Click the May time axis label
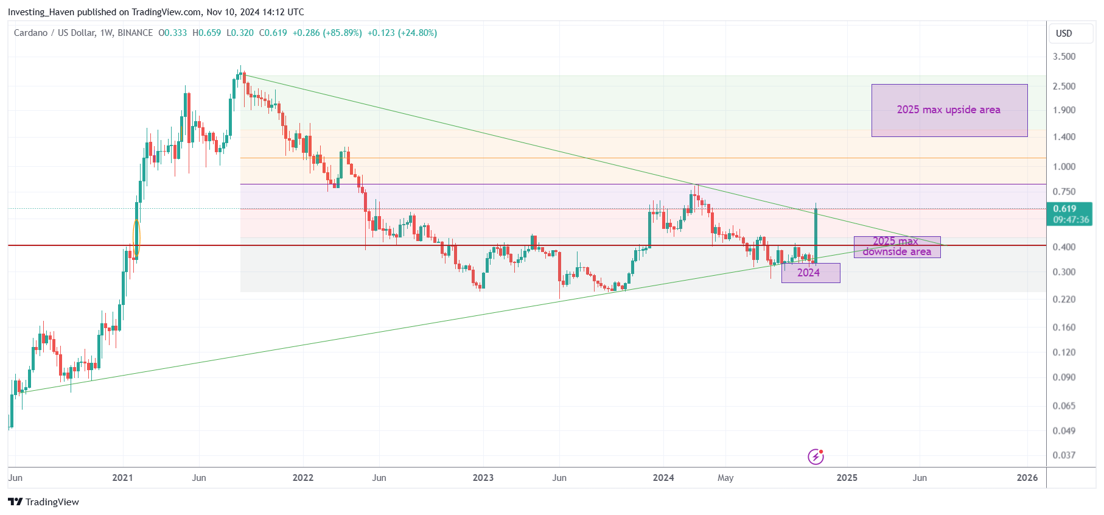The height and width of the screenshot is (515, 1104). pyautogui.click(x=725, y=478)
